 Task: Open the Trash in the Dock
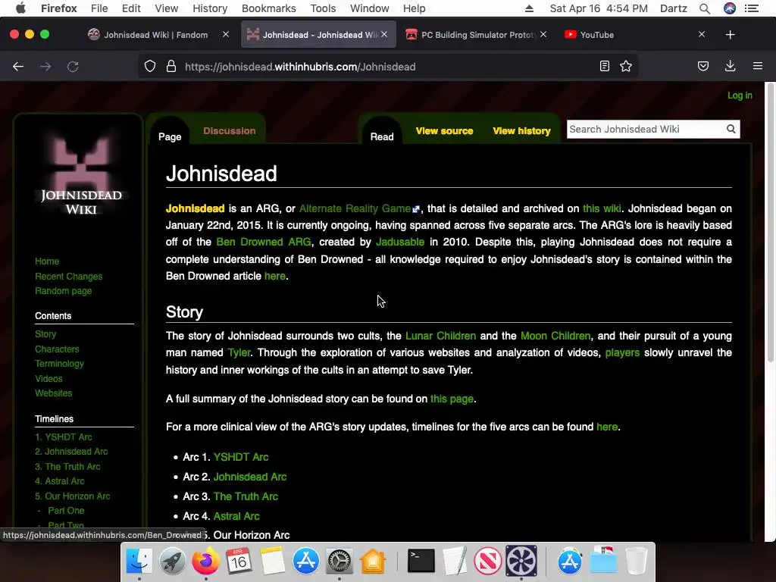tap(637, 562)
